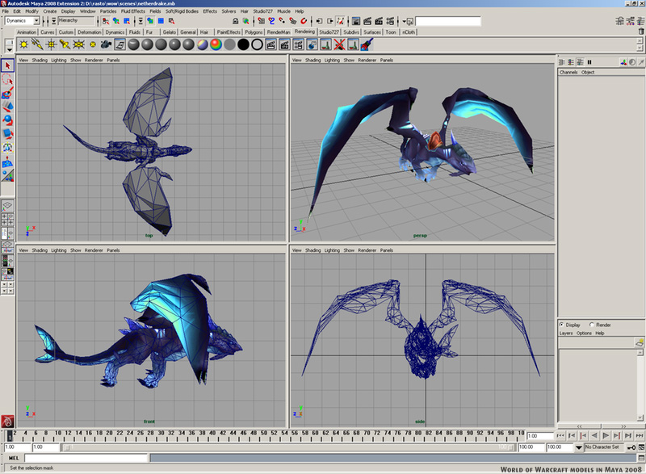The image size is (646, 474).
Task: Assign the solid black surface shader
Action: pyautogui.click(x=243, y=44)
